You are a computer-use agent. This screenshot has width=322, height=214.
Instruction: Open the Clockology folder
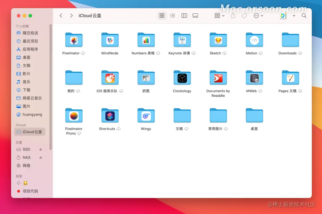pyautogui.click(x=182, y=78)
